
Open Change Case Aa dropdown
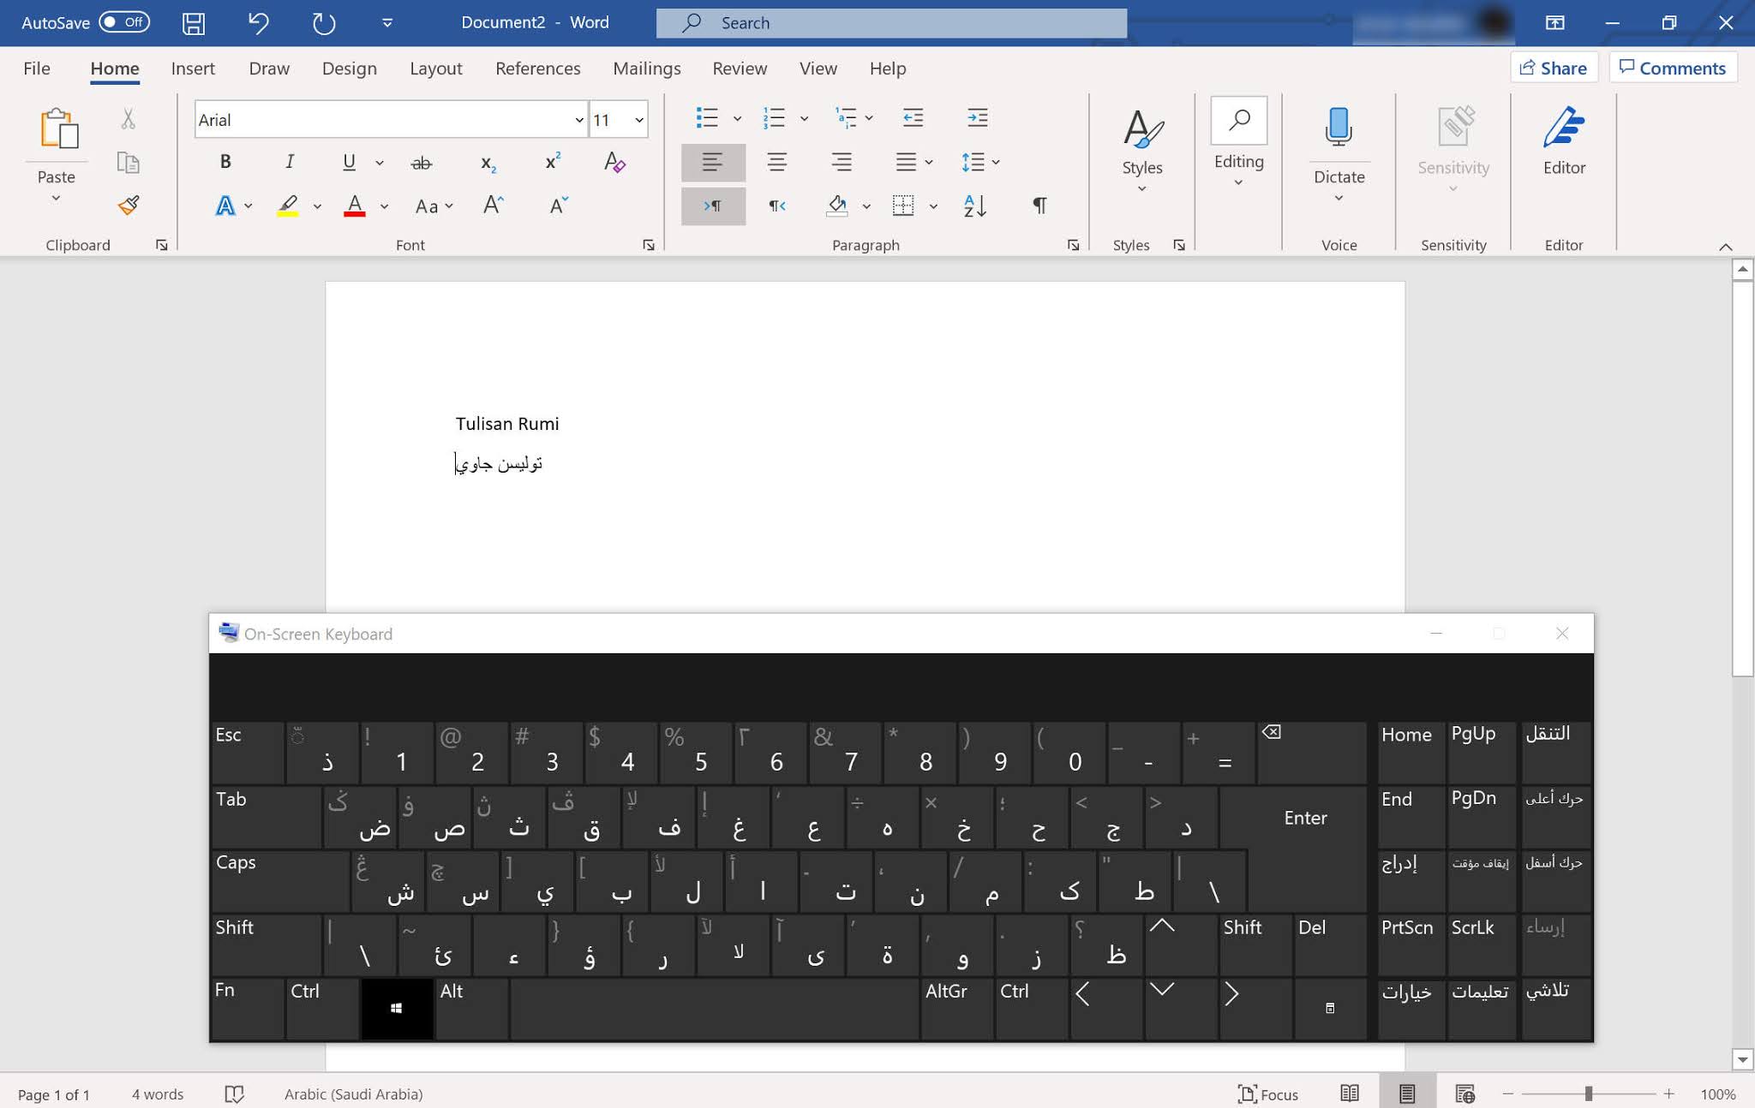pyautogui.click(x=434, y=206)
